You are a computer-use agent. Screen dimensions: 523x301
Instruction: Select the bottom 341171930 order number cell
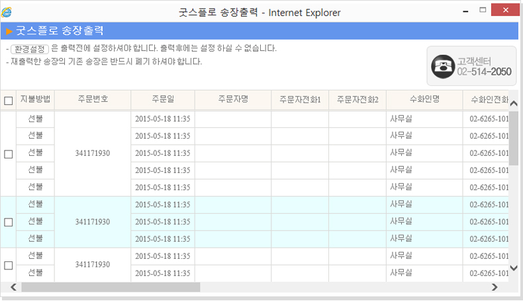[x=93, y=265]
